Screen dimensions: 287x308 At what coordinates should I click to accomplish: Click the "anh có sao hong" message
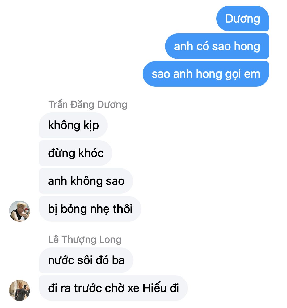pos(217,46)
